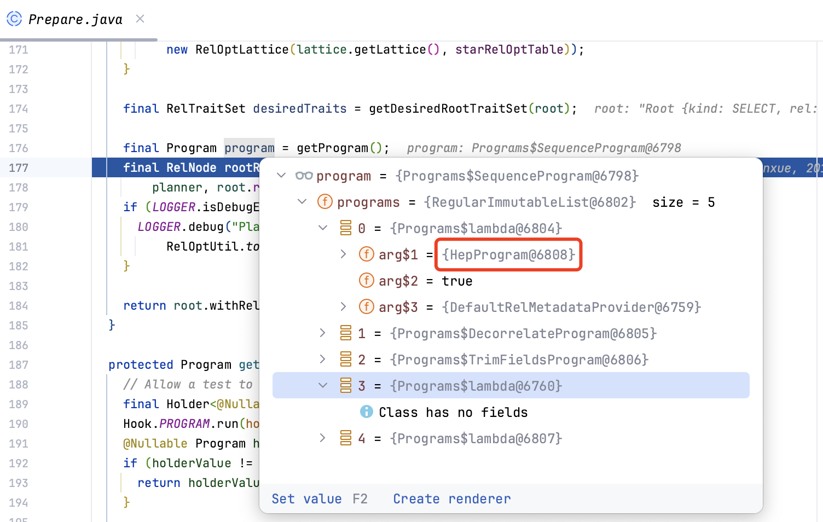Screen dimensions: 823x522
Task: Expand the arg$1 HepProgram node
Action: (343, 254)
